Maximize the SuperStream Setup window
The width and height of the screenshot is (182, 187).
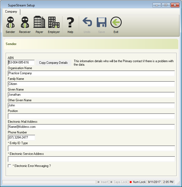(x=166, y=5)
